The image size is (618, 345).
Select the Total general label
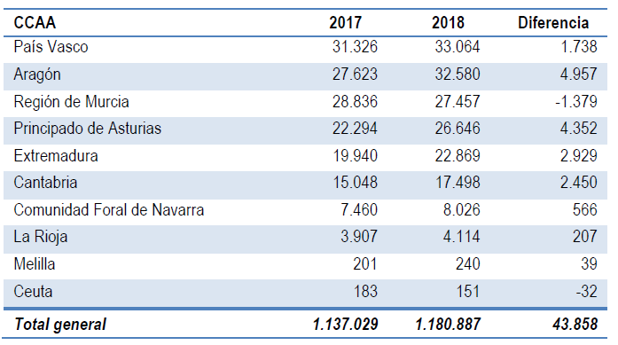(x=60, y=325)
